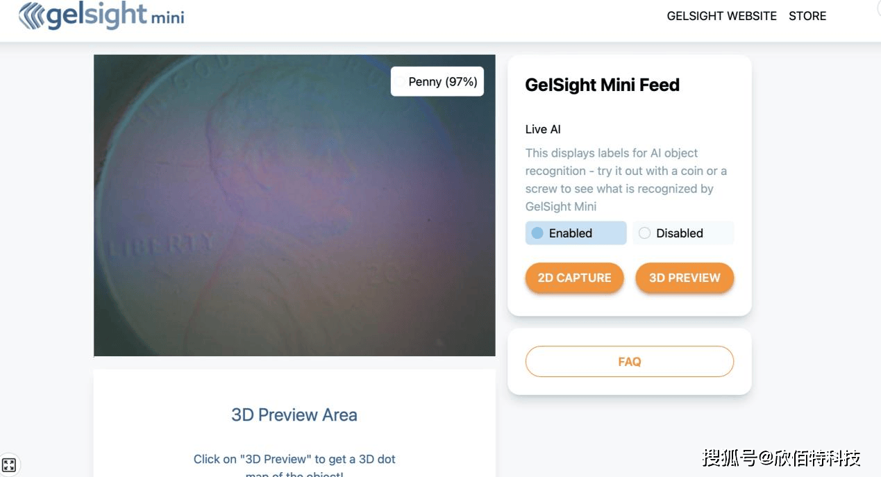Click the GelSight Mini Feed heading

tap(602, 85)
